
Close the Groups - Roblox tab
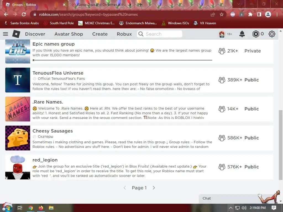pyautogui.click(x=64, y=5)
